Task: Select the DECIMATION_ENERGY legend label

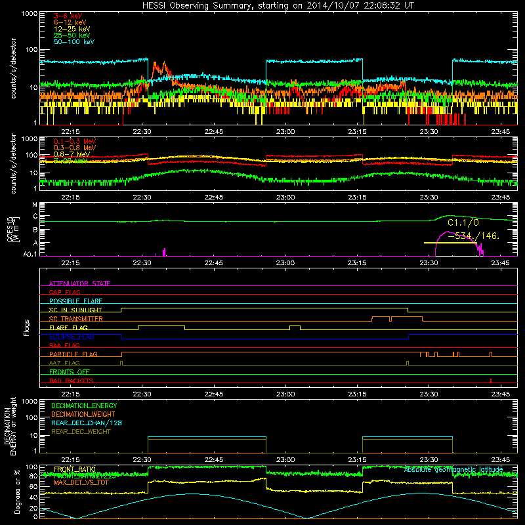Action: pyautogui.click(x=84, y=406)
